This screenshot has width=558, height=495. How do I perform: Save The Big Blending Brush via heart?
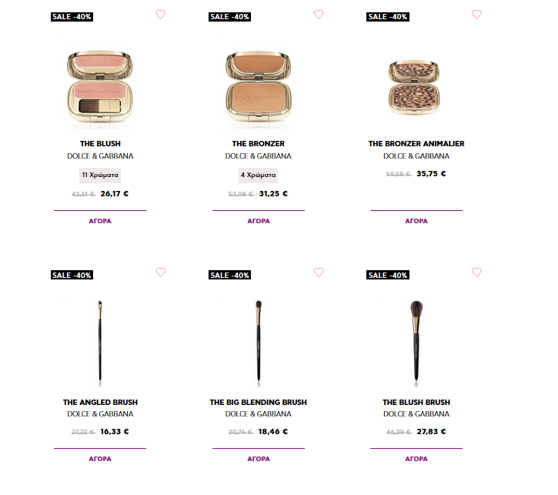(319, 273)
